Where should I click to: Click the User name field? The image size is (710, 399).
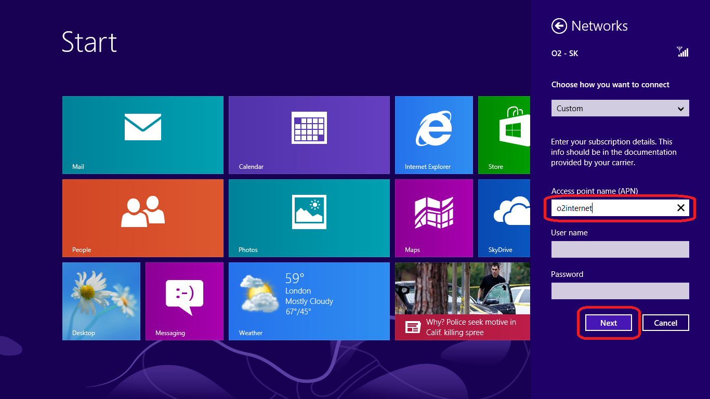tap(620, 249)
